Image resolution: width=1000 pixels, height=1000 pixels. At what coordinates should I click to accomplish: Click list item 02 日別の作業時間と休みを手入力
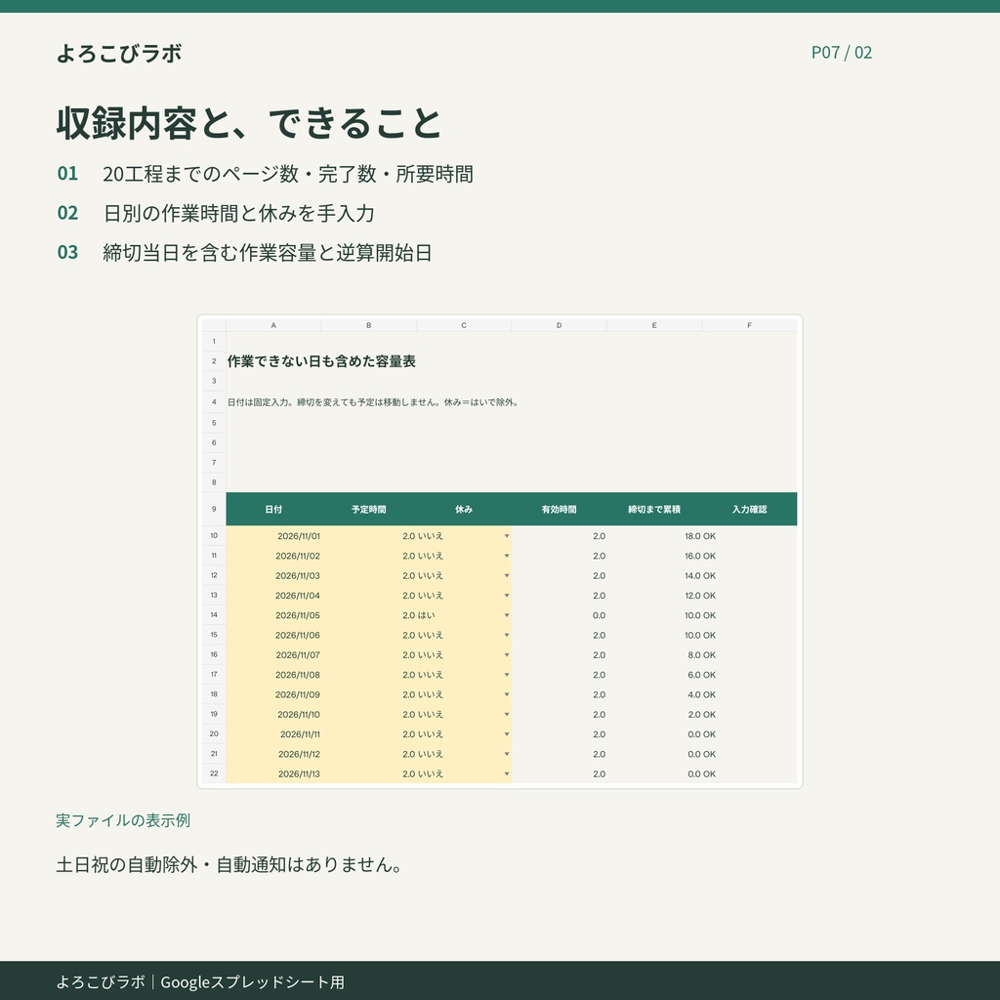click(x=216, y=213)
